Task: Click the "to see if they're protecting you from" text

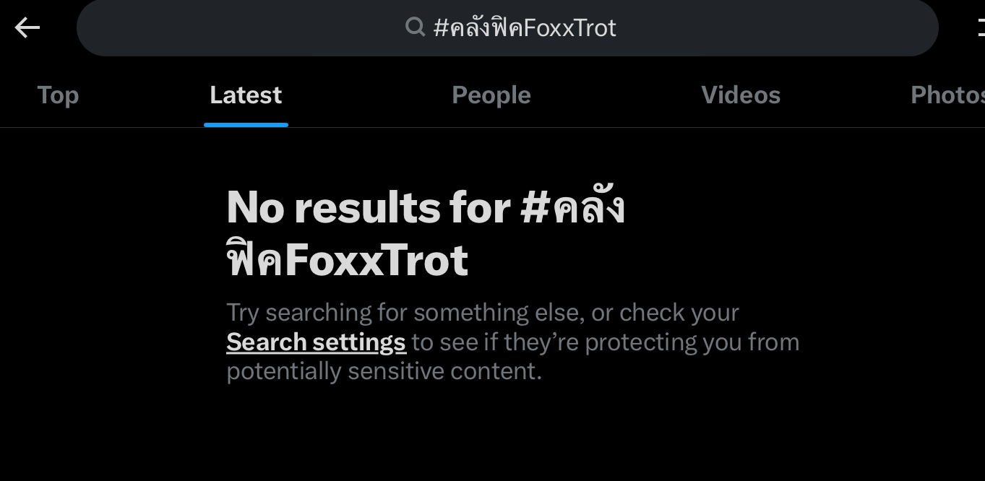Action: pyautogui.click(x=606, y=342)
